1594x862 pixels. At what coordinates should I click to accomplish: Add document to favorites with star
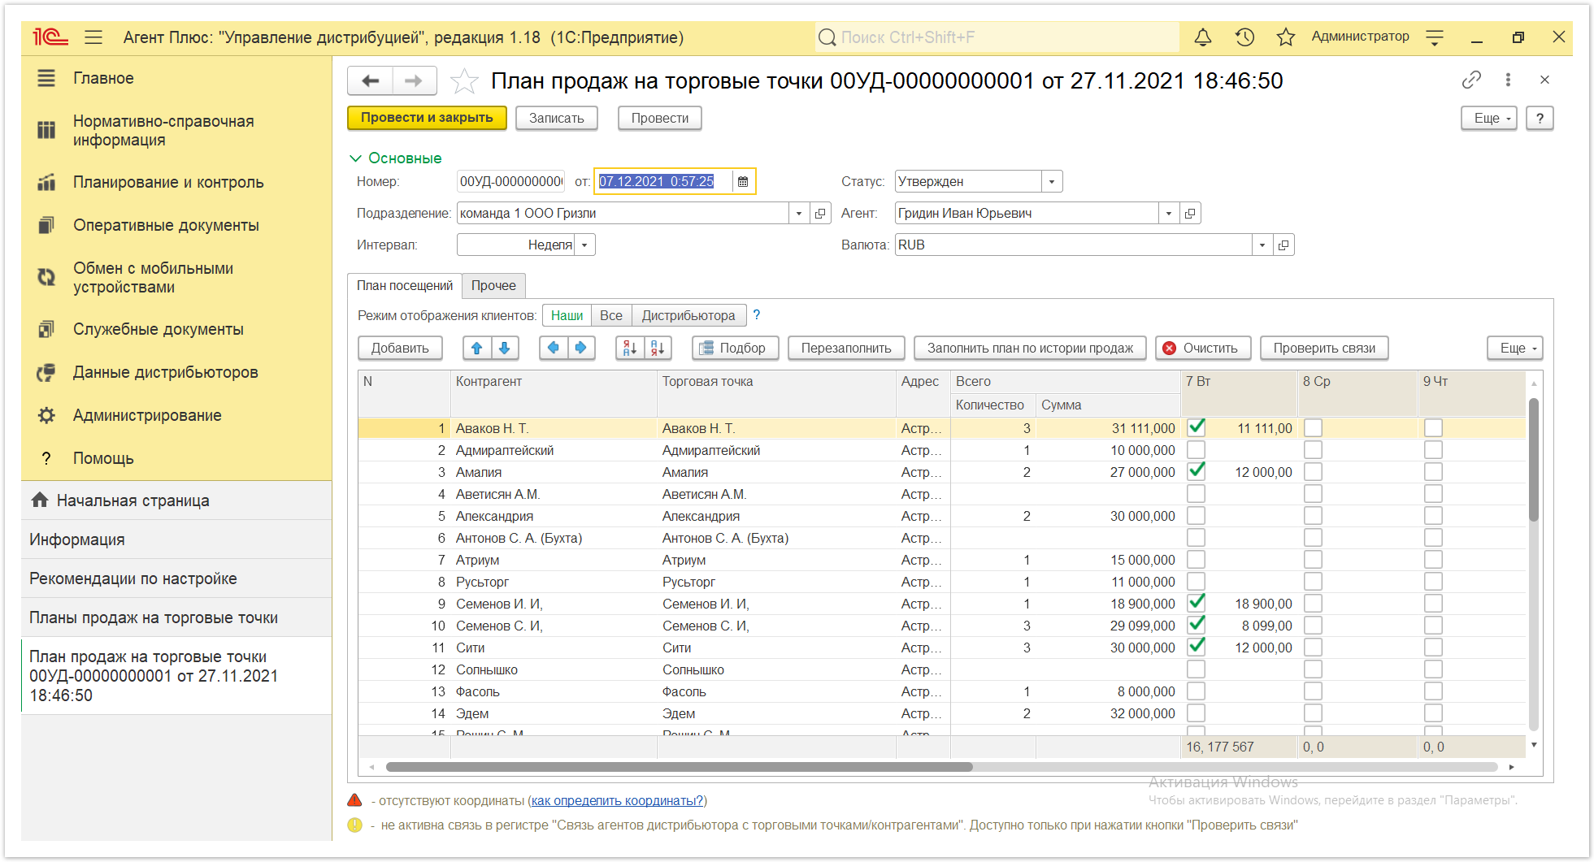coord(464,81)
